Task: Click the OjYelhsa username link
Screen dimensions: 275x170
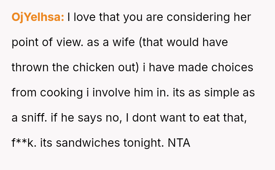Action: tap(38, 17)
